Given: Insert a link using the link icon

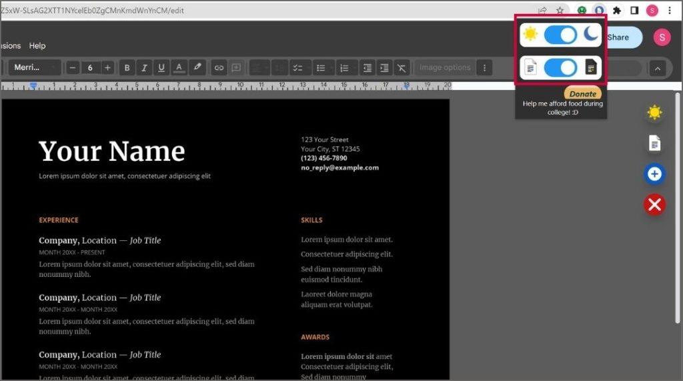Looking at the screenshot, I should point(219,67).
